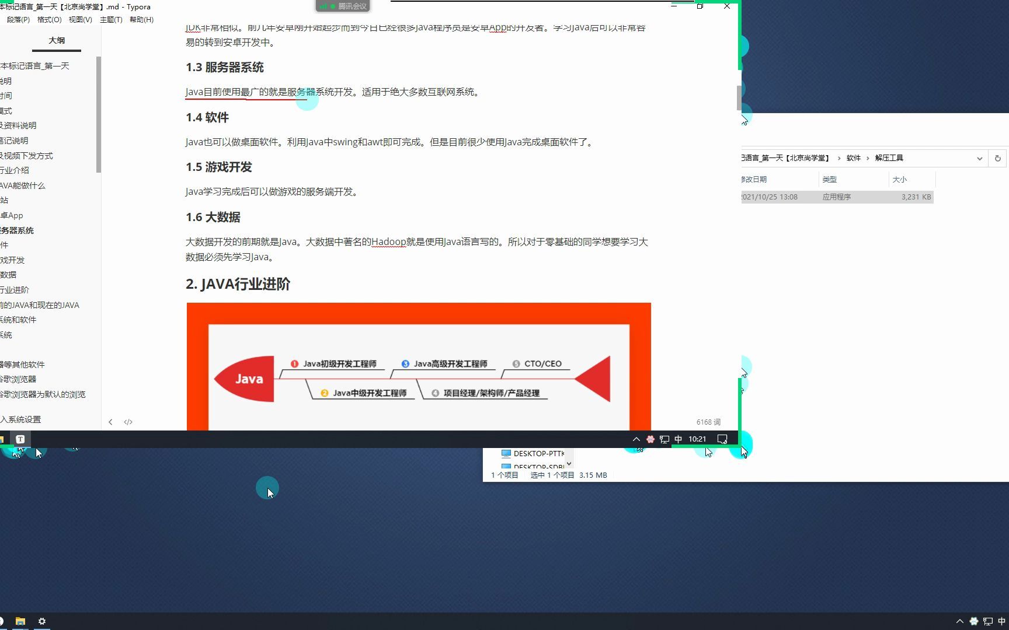Jump to 谷歌浏览器为默认的浏览 in outline
This screenshot has width=1009, height=630.
pyautogui.click(x=43, y=394)
